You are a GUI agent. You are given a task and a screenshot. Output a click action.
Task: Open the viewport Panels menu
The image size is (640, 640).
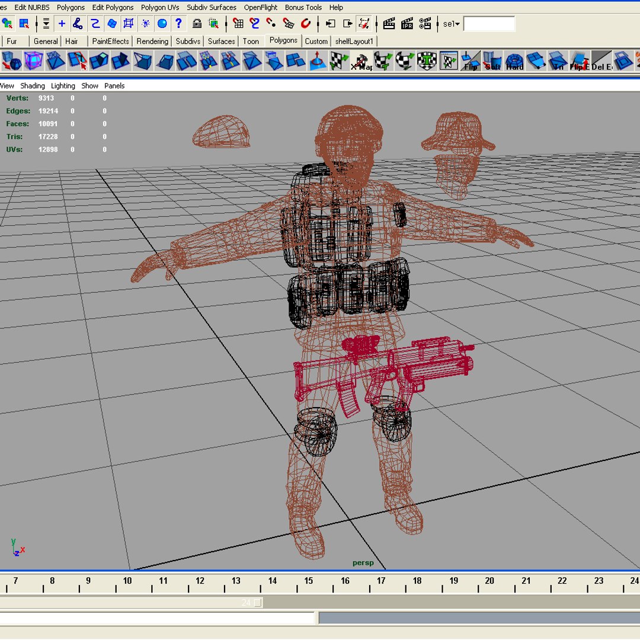point(114,86)
